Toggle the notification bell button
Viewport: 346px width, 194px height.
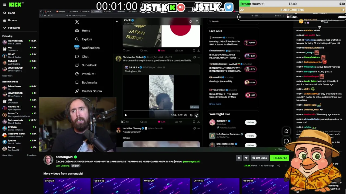point(239,158)
